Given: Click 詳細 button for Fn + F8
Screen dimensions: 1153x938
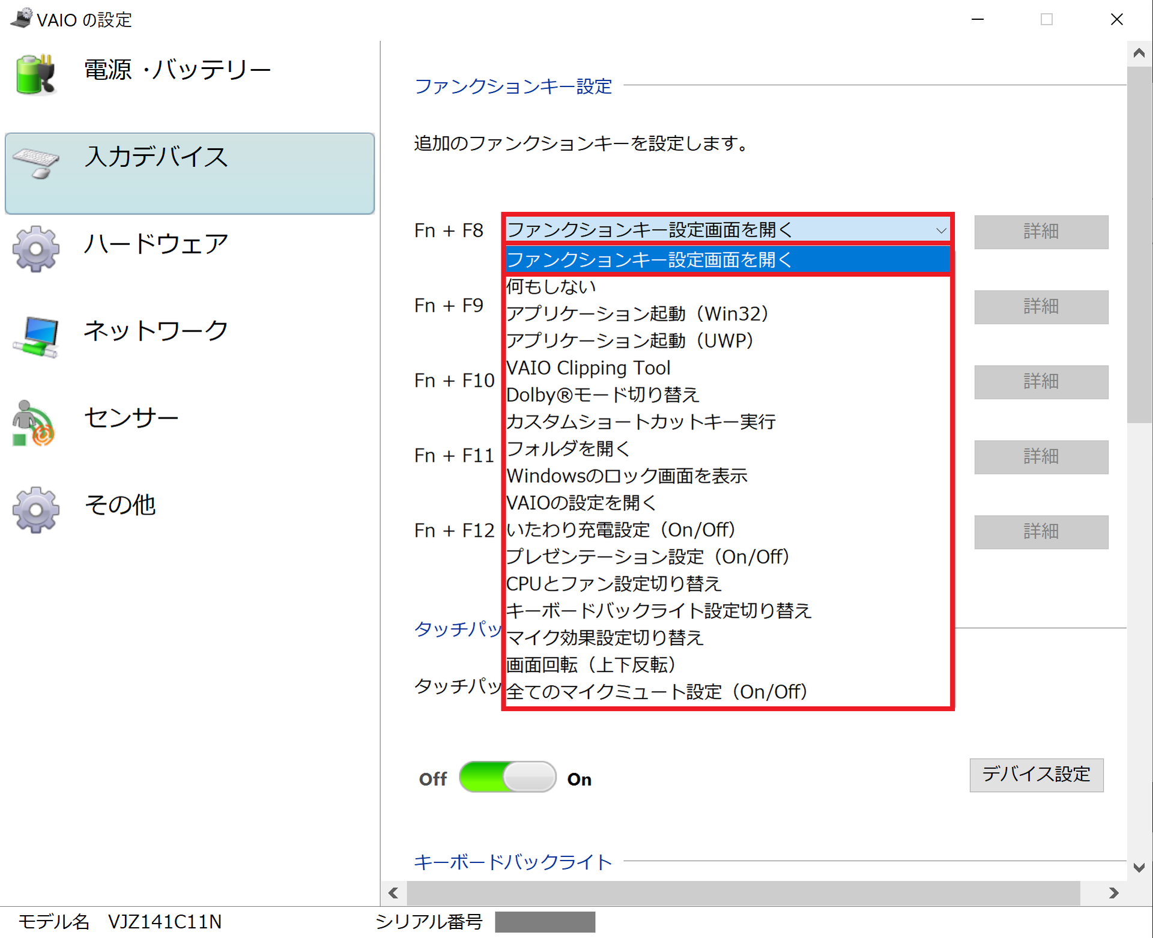Looking at the screenshot, I should (1041, 232).
